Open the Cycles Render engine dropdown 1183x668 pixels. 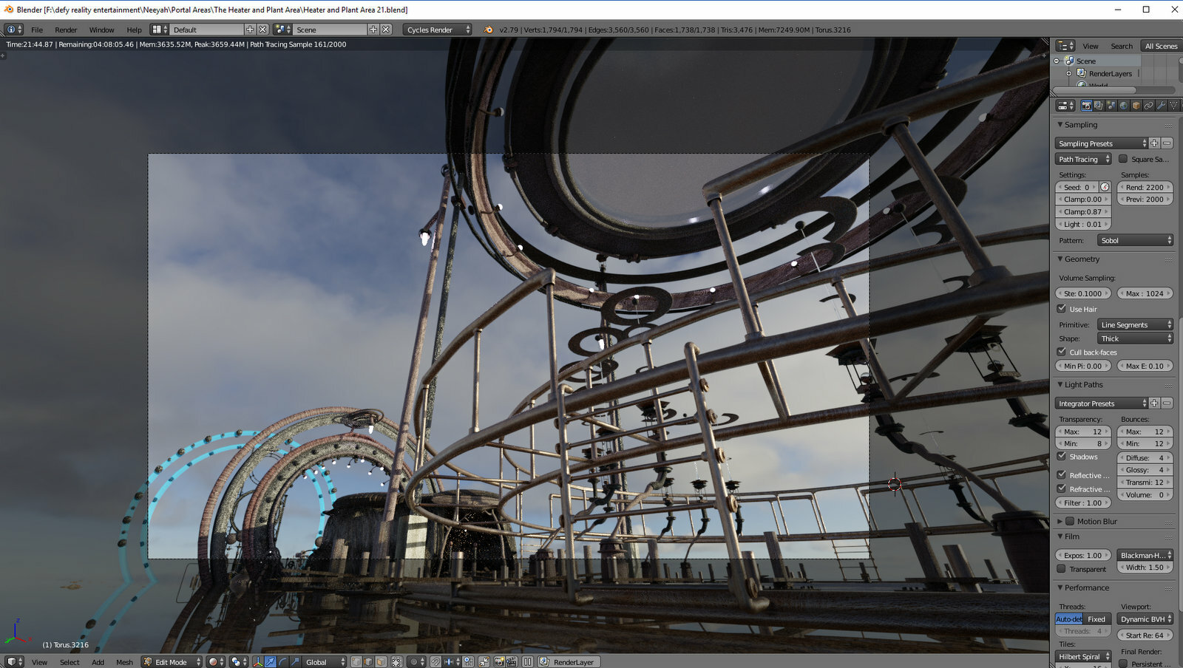tap(438, 30)
